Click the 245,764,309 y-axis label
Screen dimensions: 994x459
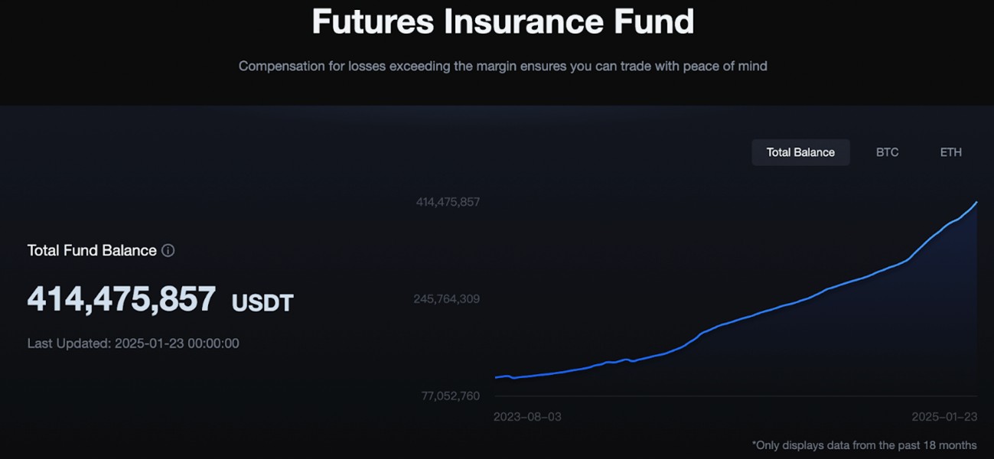tap(447, 298)
